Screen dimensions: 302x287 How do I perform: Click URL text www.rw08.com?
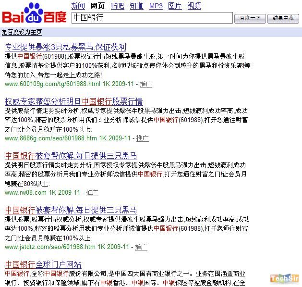[x=25, y=192]
